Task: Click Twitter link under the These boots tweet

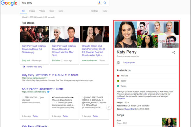Action: point(65,116)
